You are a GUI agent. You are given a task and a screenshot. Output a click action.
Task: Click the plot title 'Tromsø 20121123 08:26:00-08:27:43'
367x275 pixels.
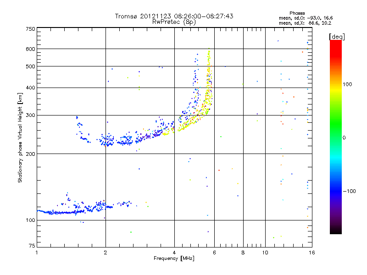(x=174, y=16)
